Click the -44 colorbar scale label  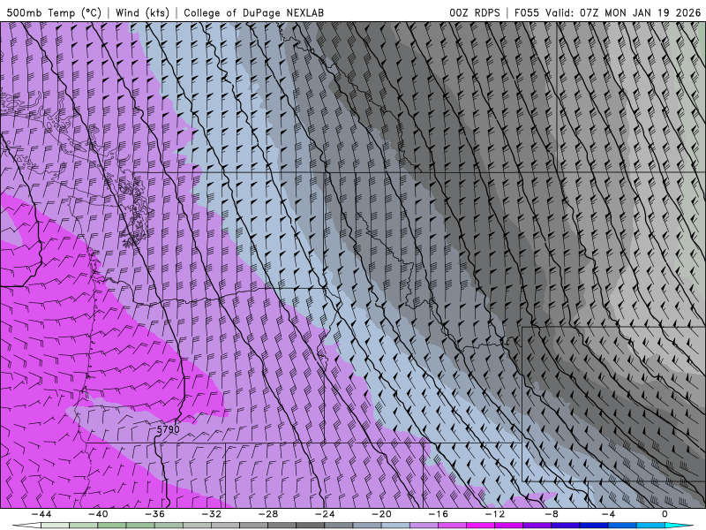click(x=41, y=514)
